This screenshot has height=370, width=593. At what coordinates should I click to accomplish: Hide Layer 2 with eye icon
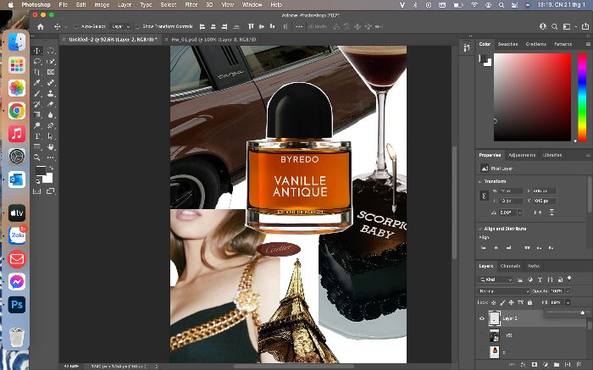click(x=482, y=318)
